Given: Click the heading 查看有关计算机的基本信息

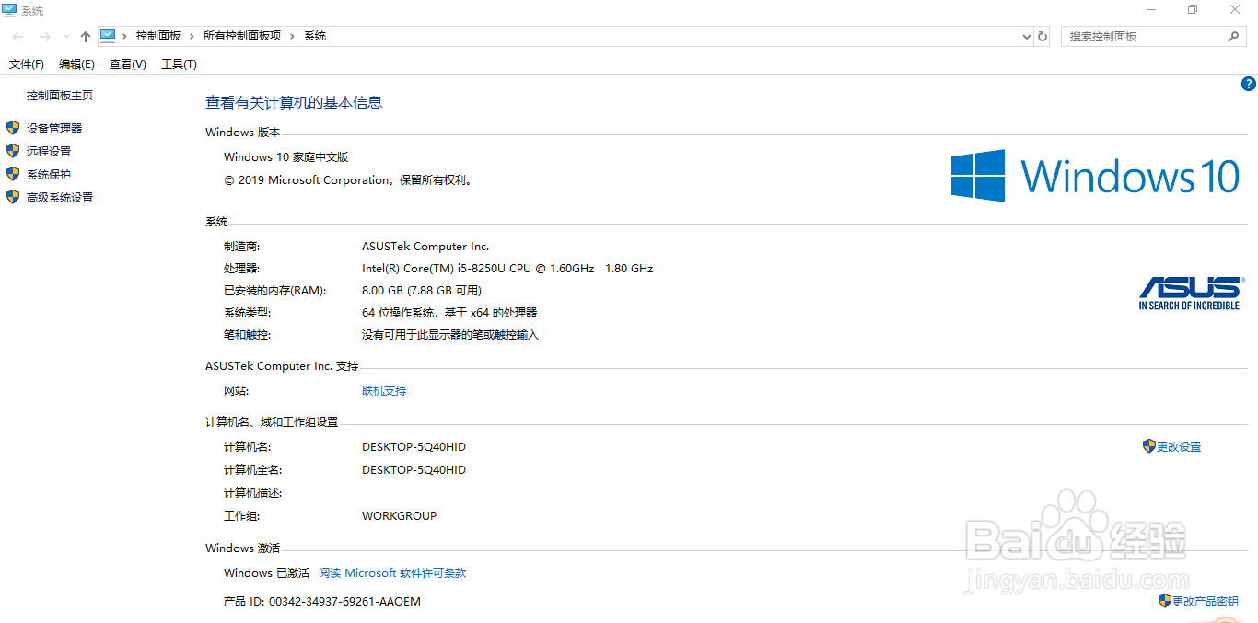Looking at the screenshot, I should (x=294, y=103).
